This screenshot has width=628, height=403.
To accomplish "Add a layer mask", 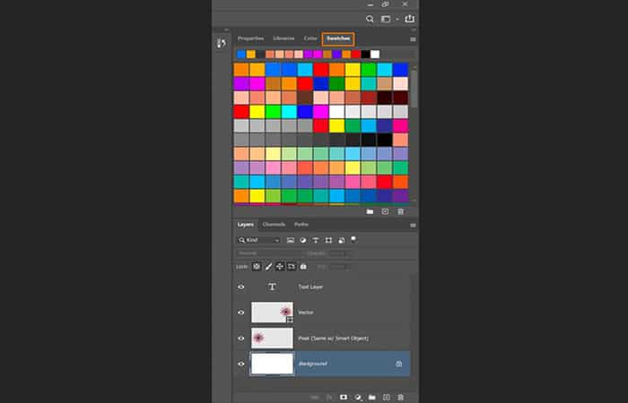I will pos(344,398).
